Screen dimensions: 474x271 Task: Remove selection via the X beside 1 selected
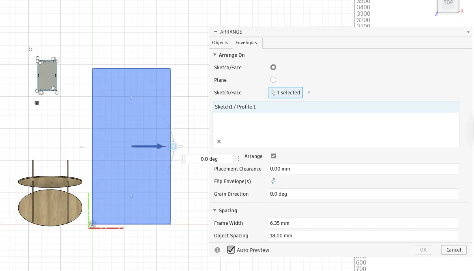click(x=309, y=92)
